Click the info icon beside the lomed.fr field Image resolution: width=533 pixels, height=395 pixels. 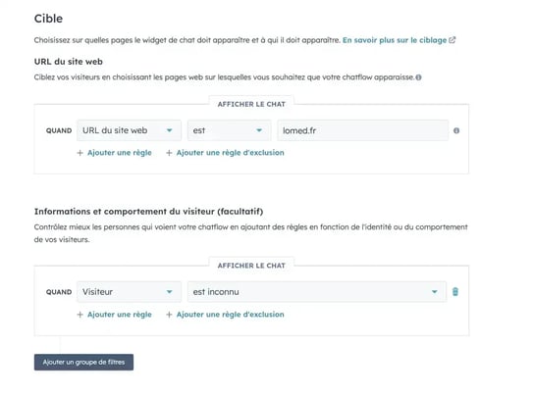coord(456,130)
